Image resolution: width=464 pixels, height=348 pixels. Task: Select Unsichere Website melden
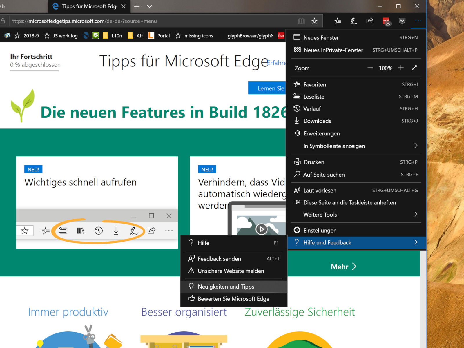[234, 271]
